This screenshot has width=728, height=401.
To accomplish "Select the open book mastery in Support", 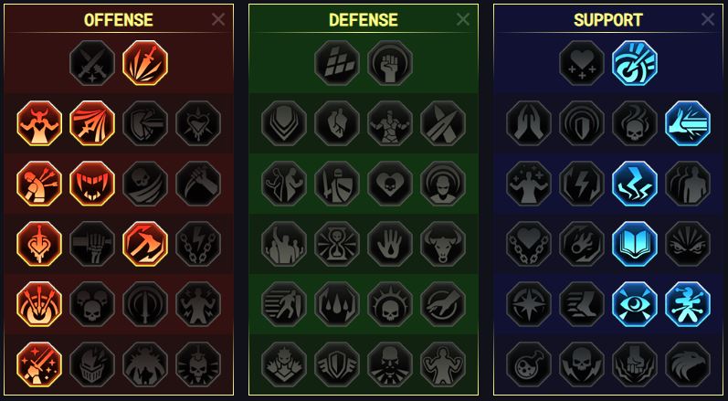I will click(635, 244).
